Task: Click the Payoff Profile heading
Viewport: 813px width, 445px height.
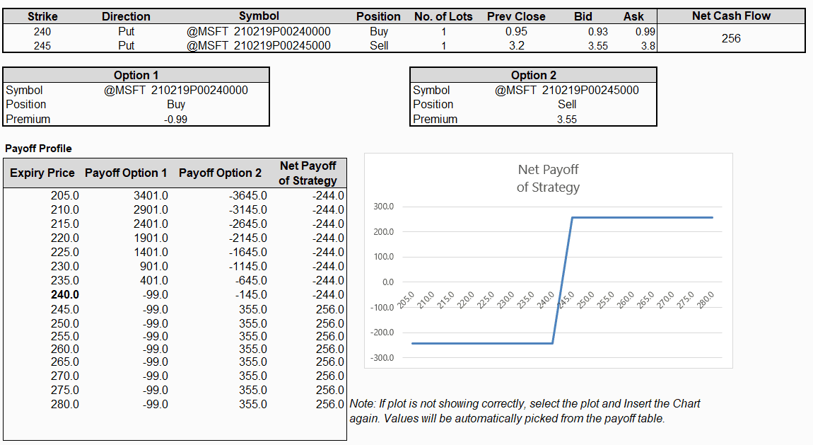Action: [38, 149]
